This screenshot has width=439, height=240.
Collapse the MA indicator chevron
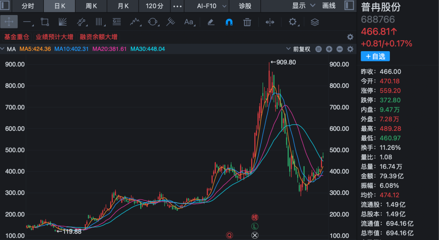[2, 49]
